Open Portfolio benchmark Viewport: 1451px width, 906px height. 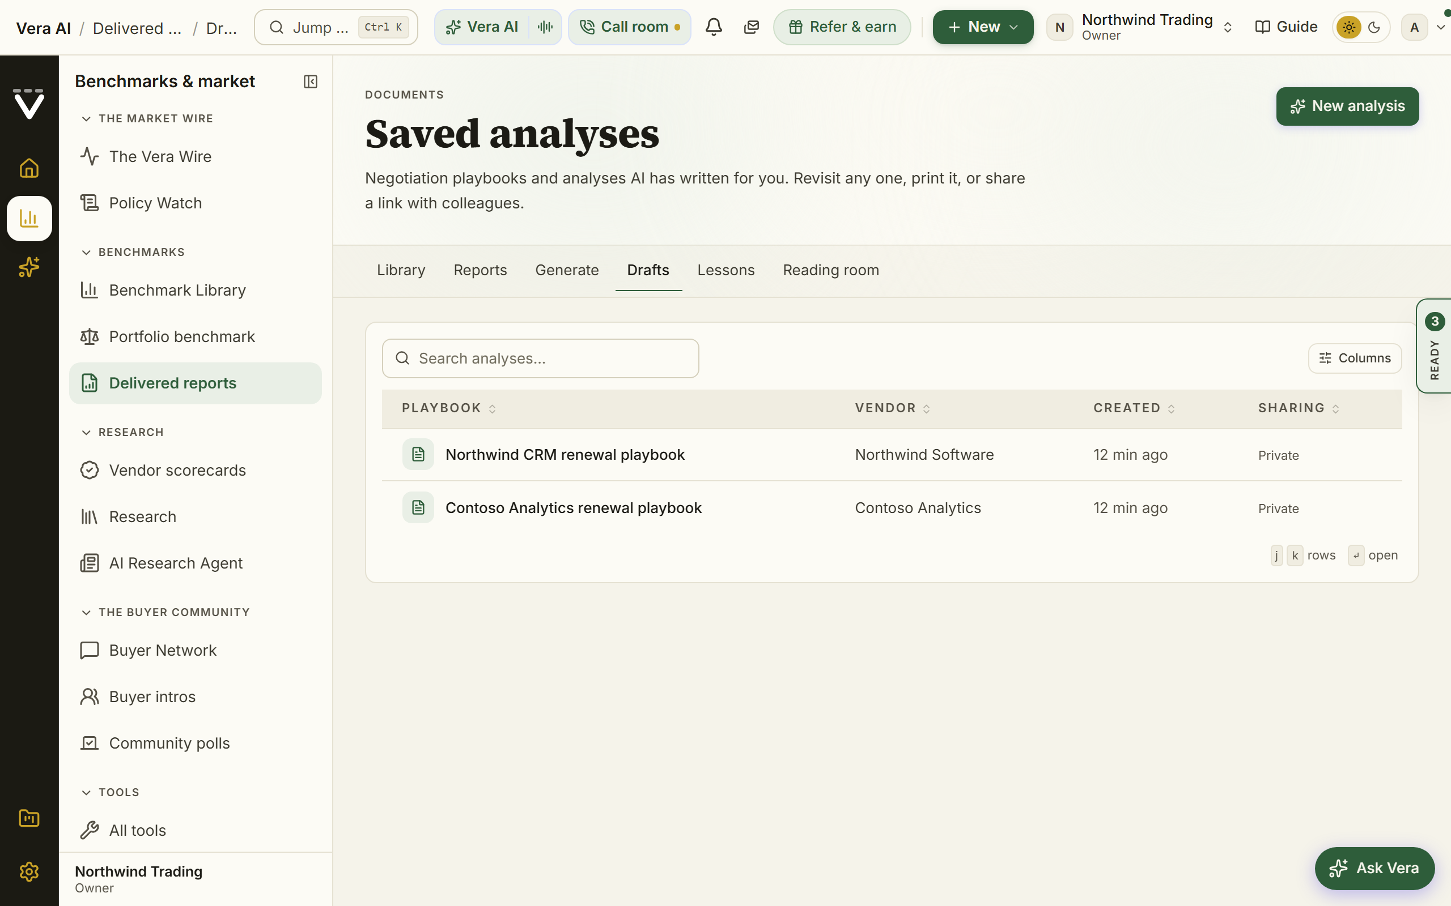click(x=196, y=337)
